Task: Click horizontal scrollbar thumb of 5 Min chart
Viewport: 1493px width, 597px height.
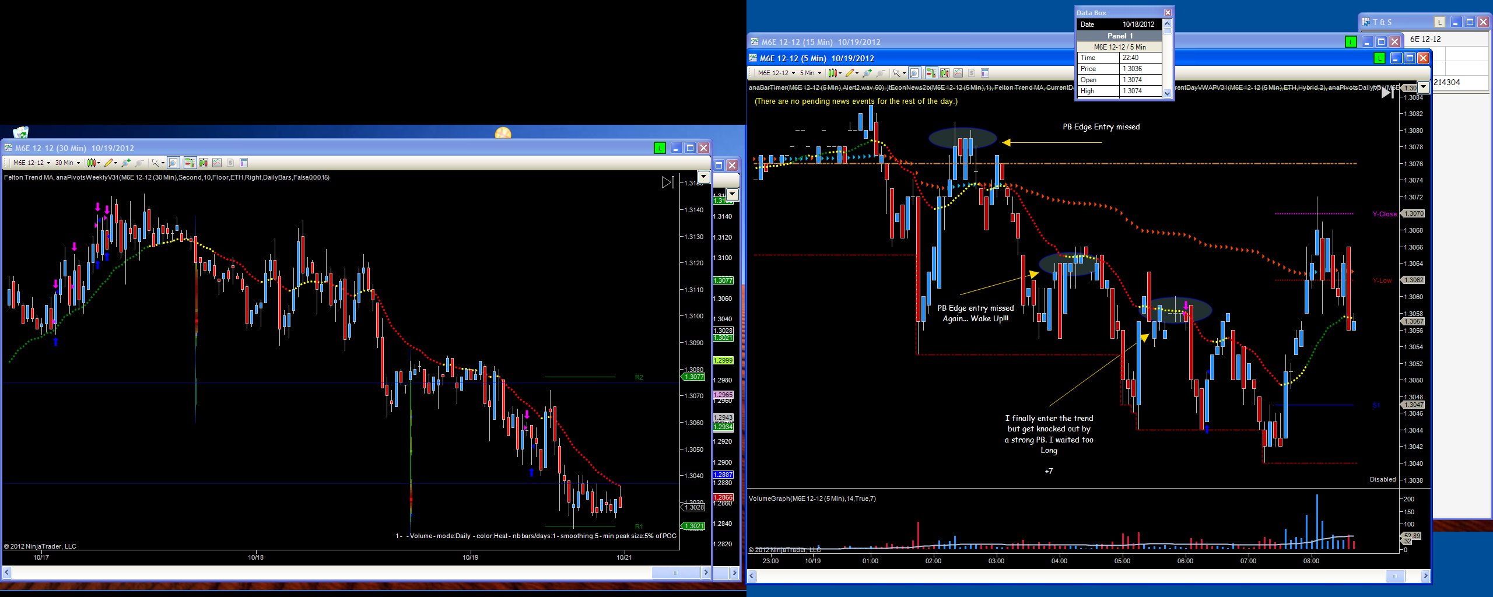Action: point(1395,576)
